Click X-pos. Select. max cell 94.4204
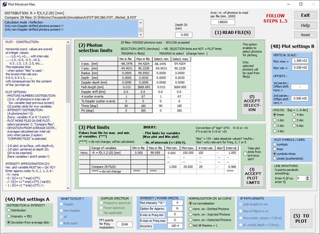This screenshot has height=234, width=320. click(181, 63)
